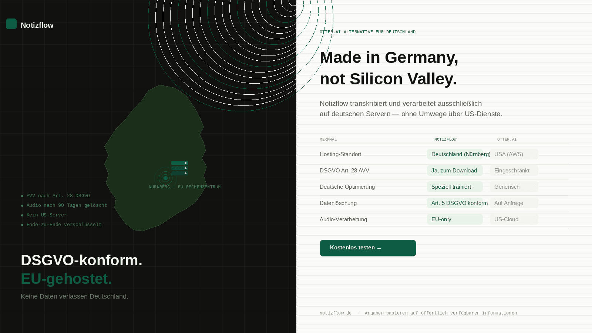Click the Nürnberg location pulse marker
This screenshot has width=592, height=333.
165,178
